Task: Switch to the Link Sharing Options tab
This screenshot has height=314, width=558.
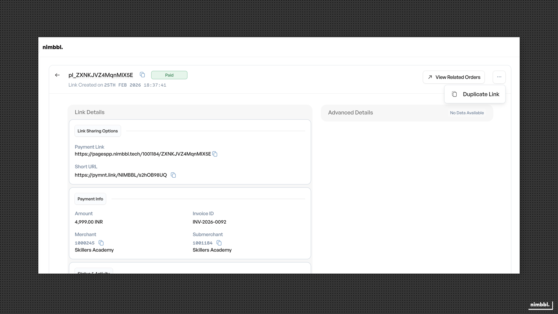Action: pos(97,131)
